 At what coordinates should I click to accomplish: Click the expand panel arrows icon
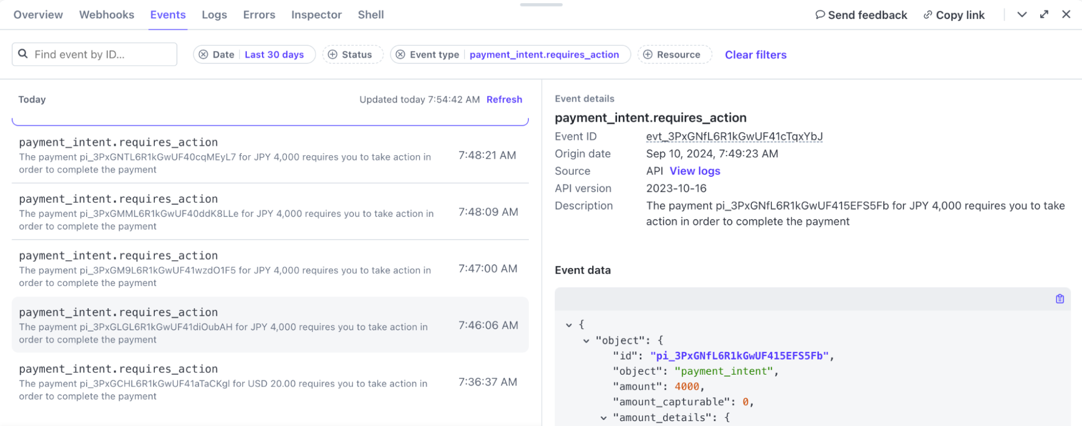tap(1044, 15)
